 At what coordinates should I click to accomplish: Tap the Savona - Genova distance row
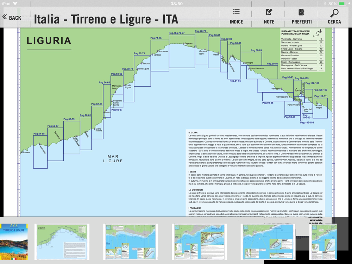coord(302,52)
